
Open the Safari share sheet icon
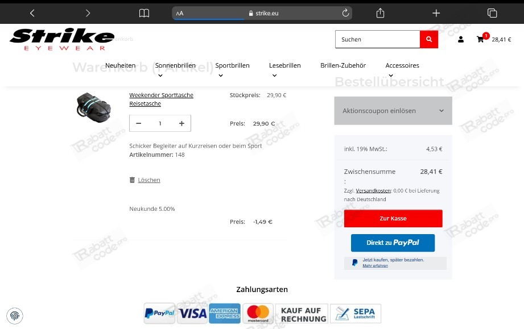380,13
